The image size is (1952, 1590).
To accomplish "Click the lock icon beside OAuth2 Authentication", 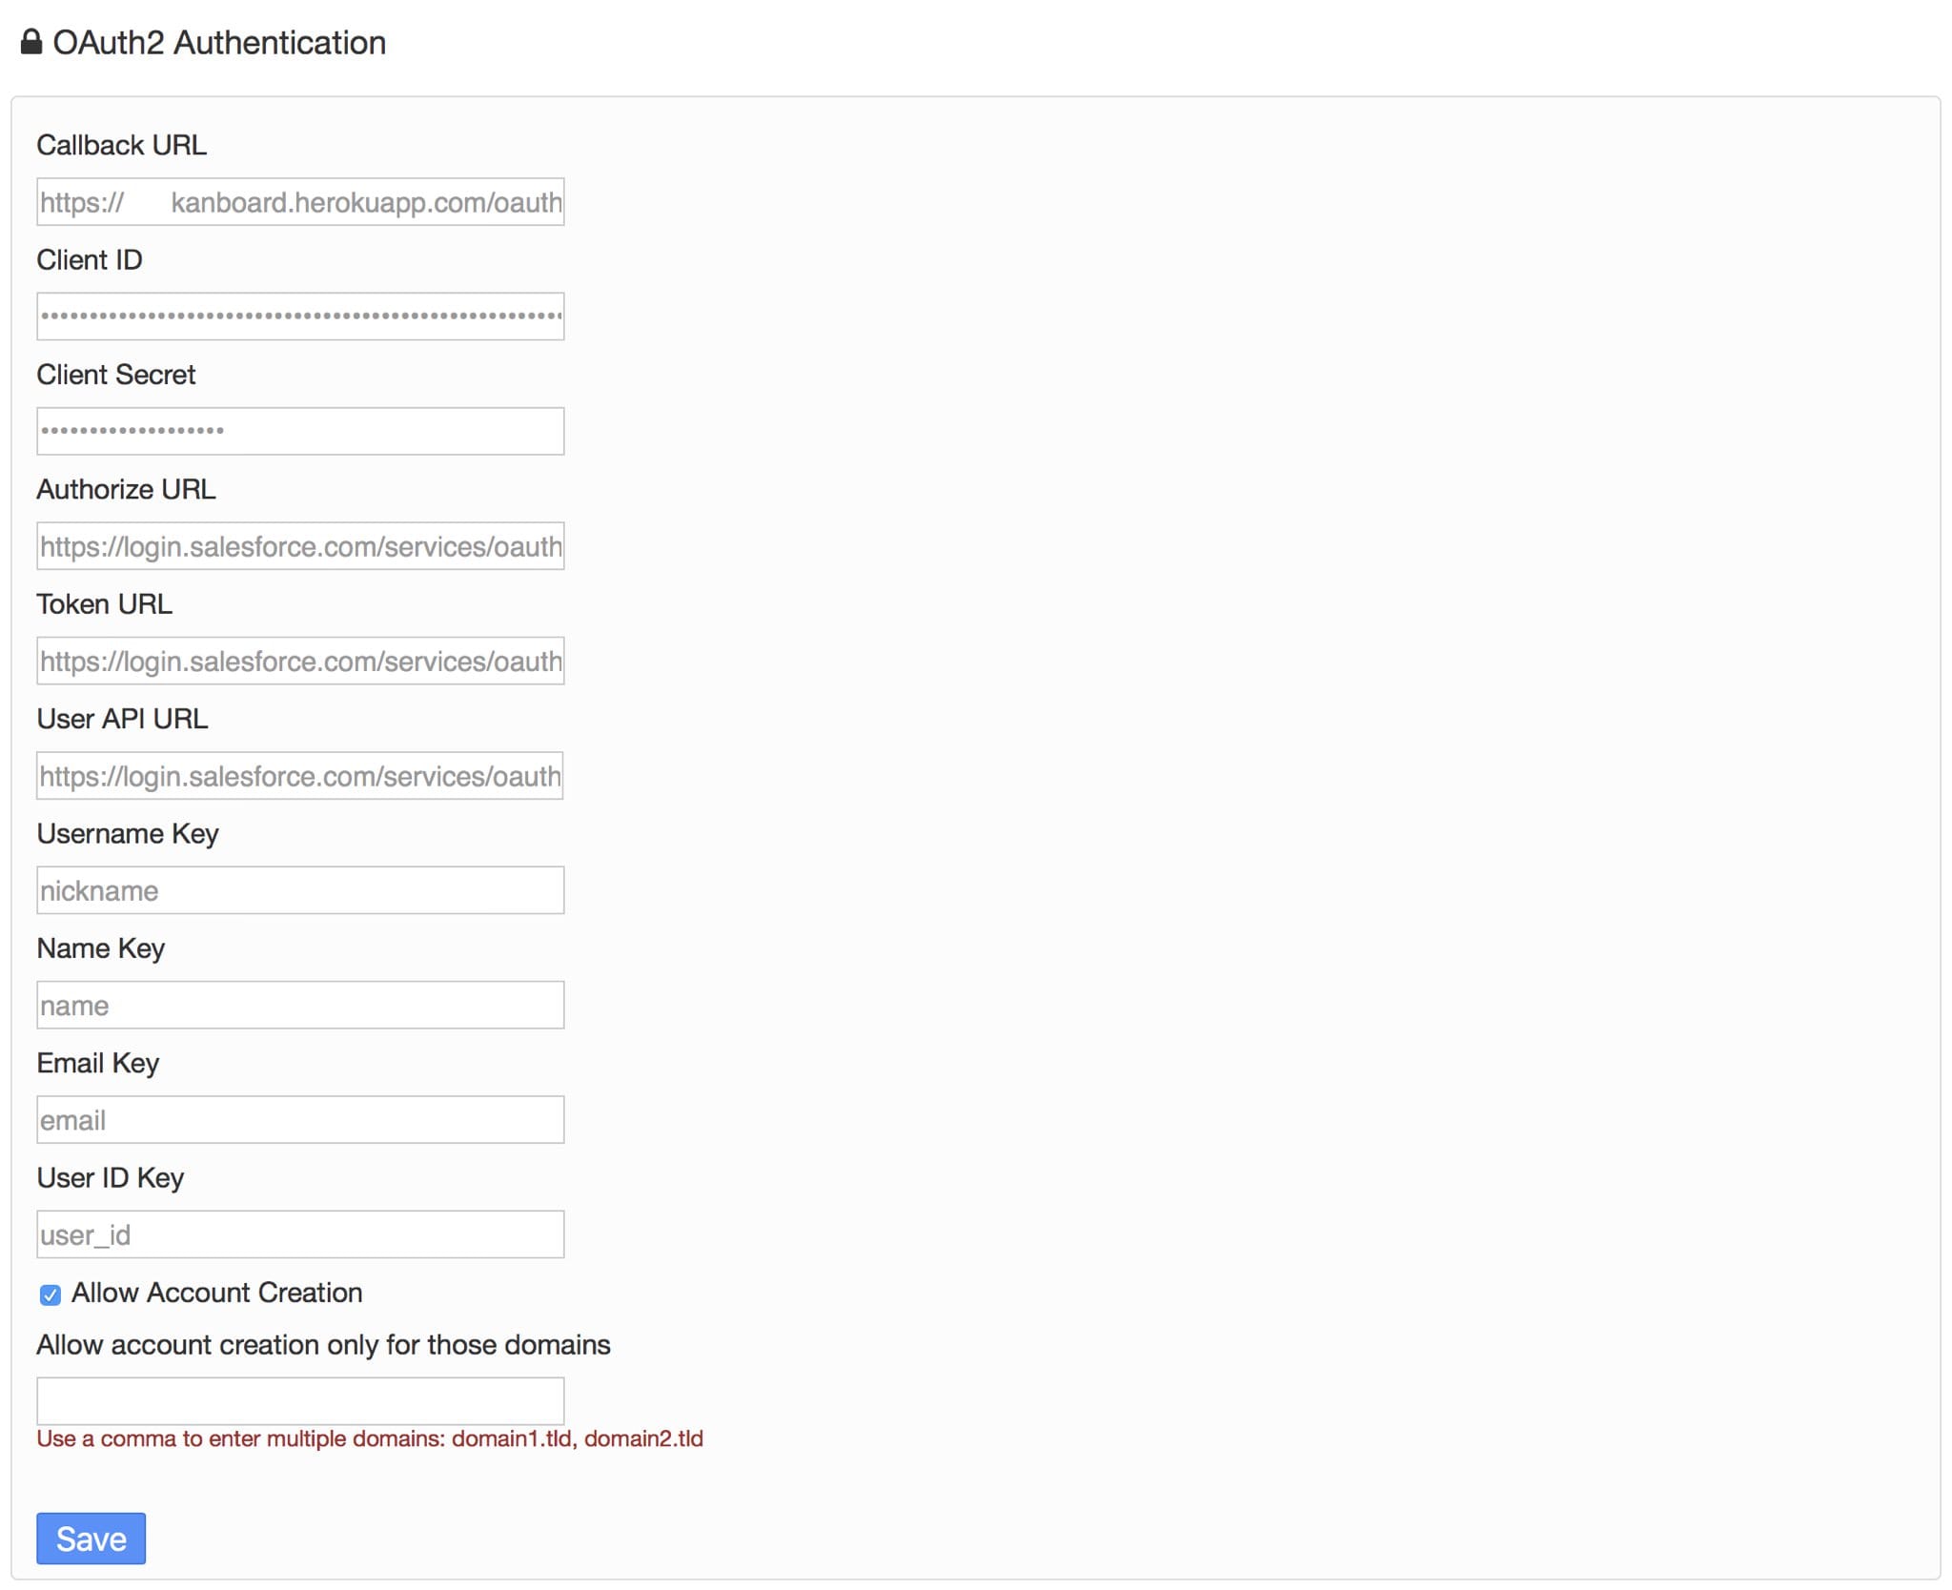I will point(30,42).
